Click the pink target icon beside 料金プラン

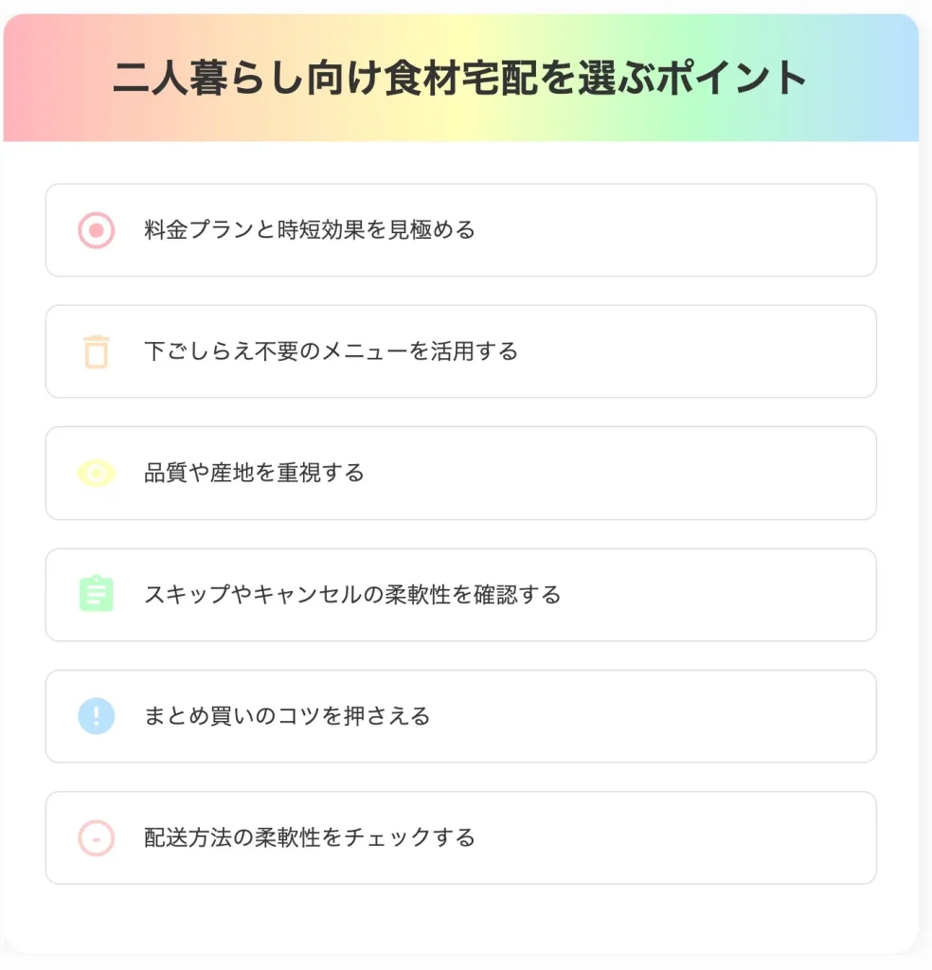96,230
